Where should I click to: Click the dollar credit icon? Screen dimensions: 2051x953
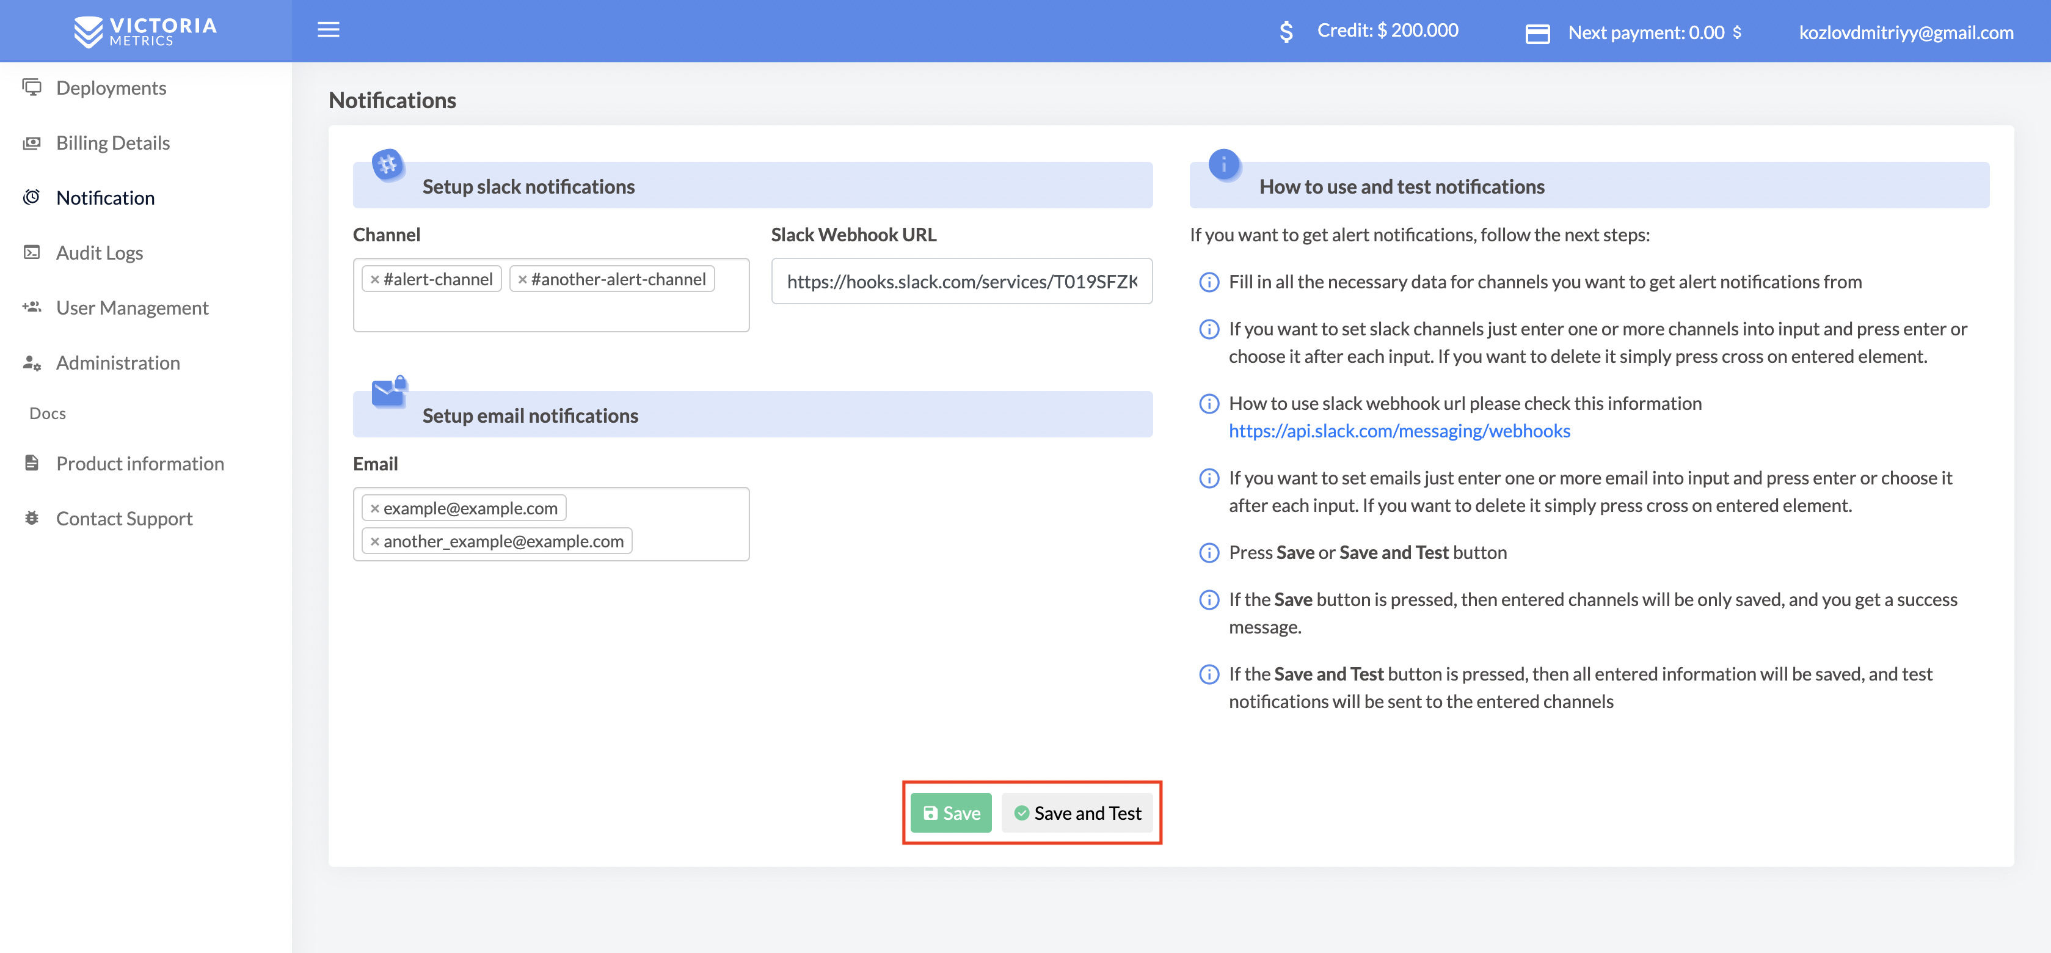1286,32
